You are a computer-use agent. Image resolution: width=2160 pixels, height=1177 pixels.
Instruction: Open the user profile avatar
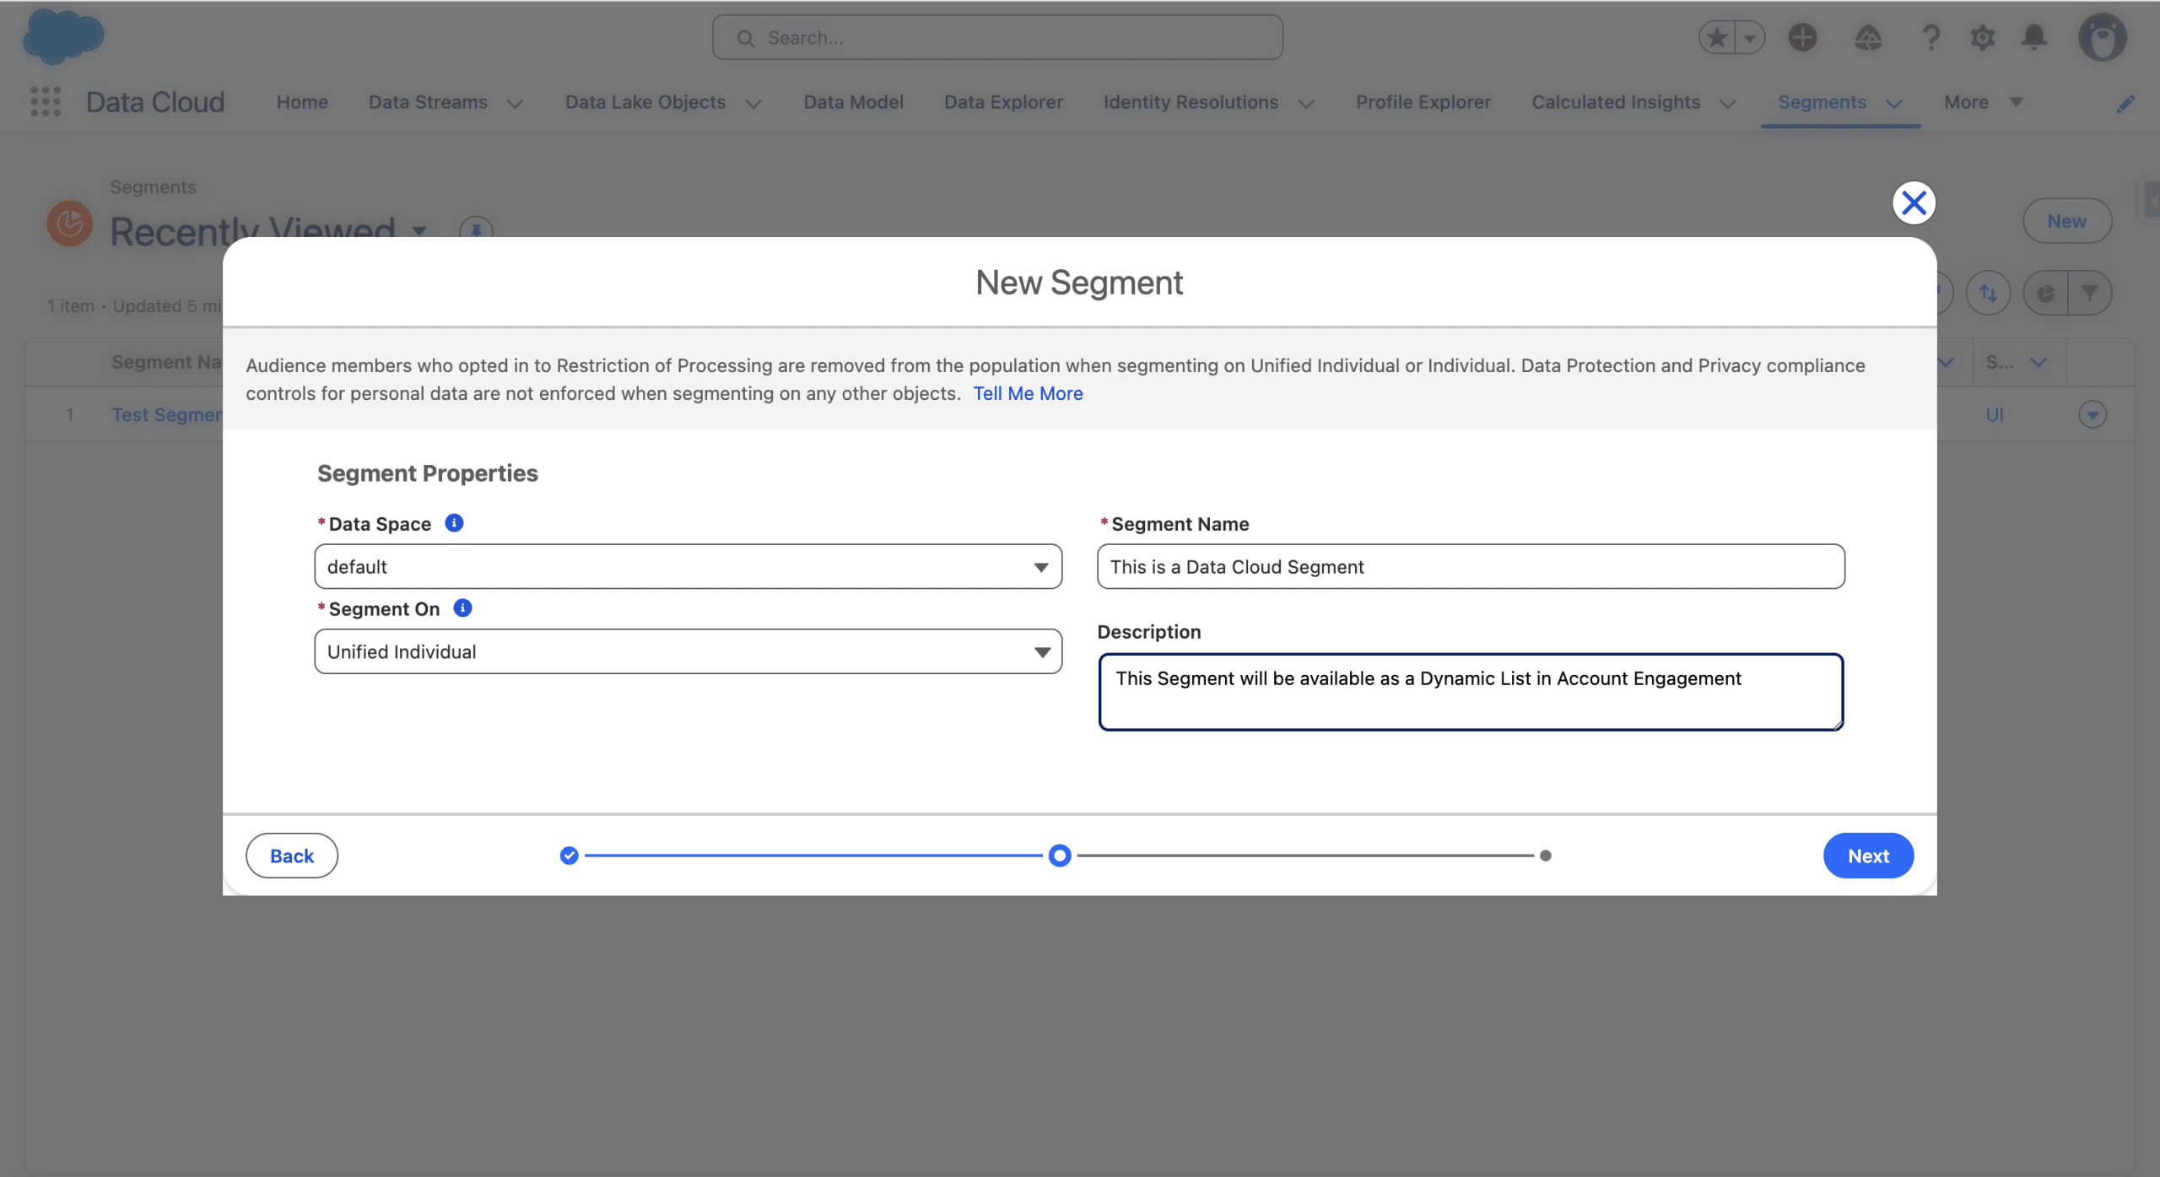[2102, 38]
